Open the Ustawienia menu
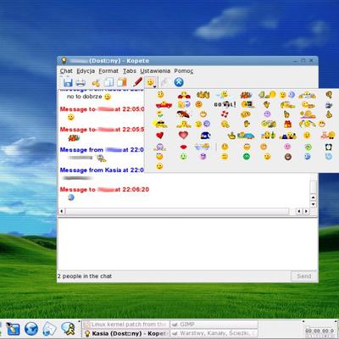 [155, 71]
